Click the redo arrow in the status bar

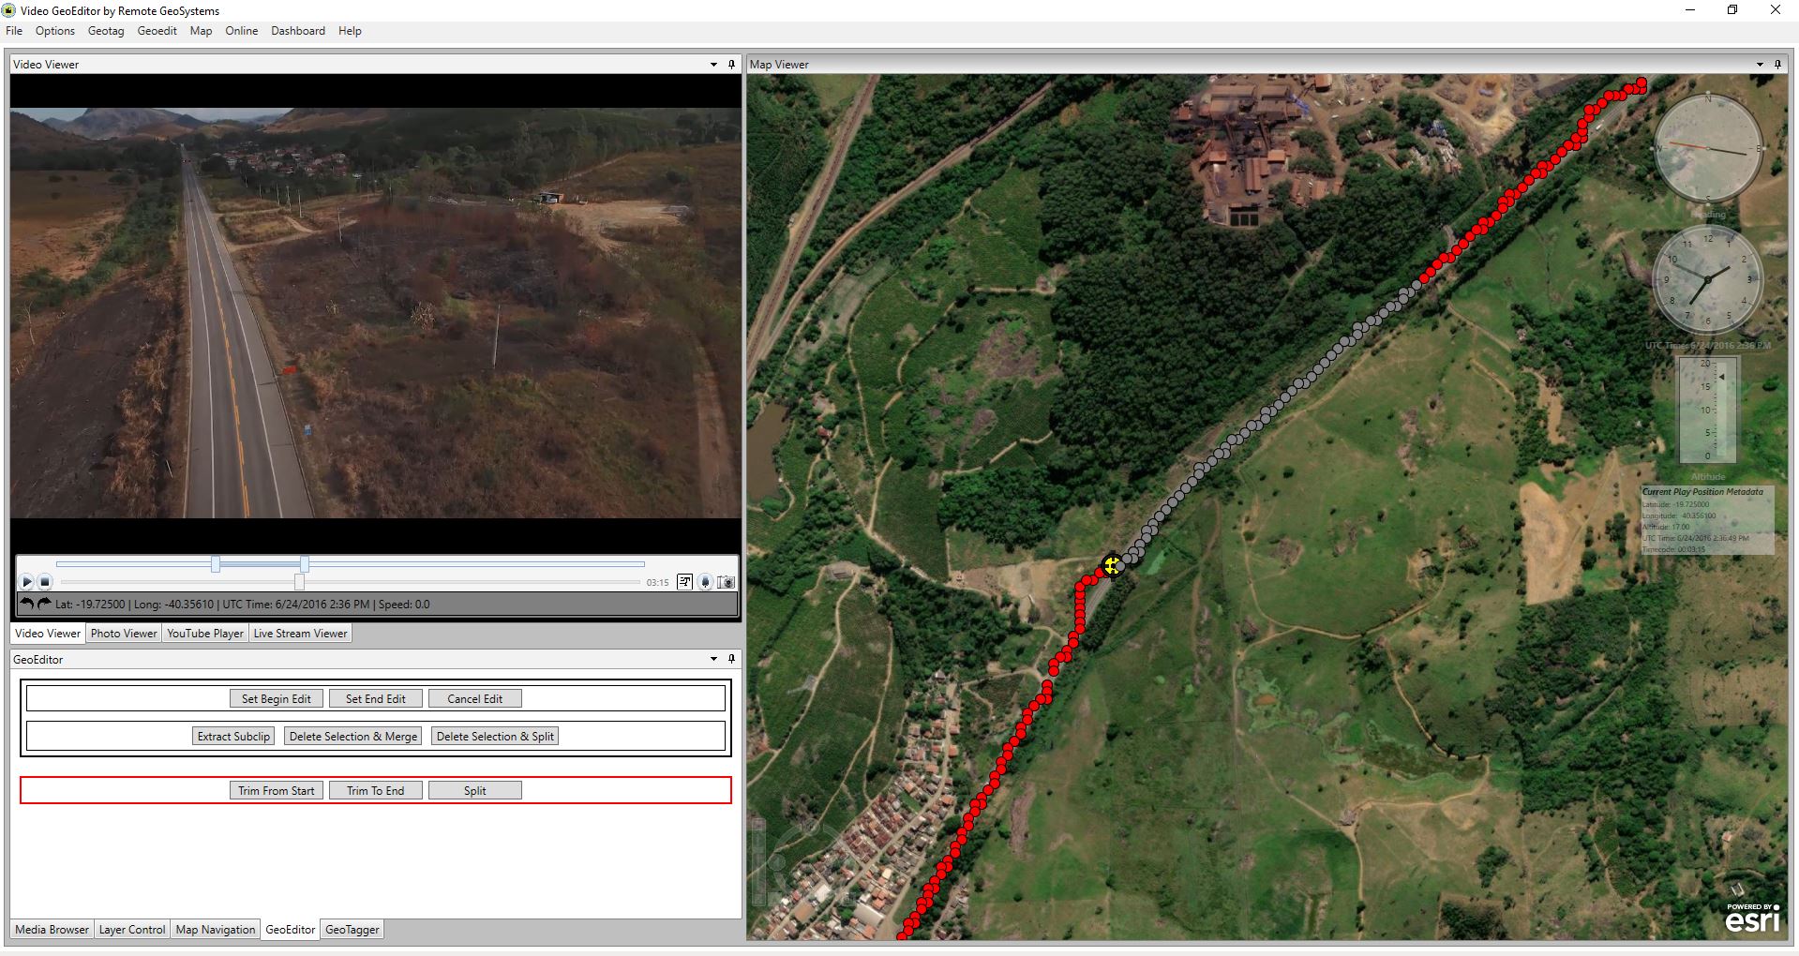(x=43, y=605)
